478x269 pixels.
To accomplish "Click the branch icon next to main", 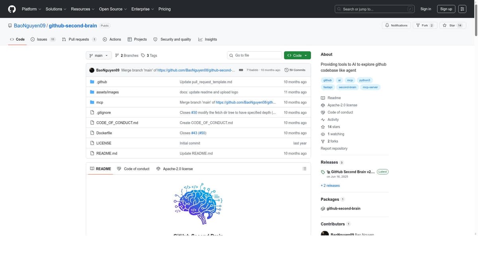I will coord(91,55).
